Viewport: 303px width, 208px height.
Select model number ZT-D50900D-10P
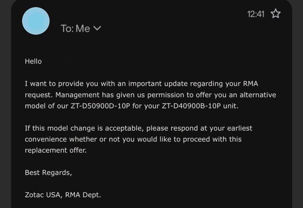(100, 106)
